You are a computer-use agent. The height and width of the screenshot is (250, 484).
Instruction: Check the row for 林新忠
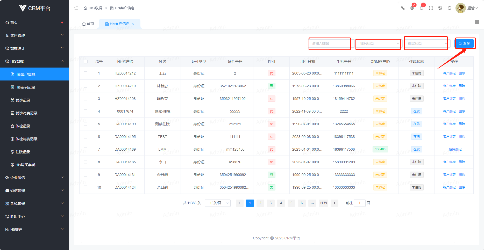coord(86,86)
